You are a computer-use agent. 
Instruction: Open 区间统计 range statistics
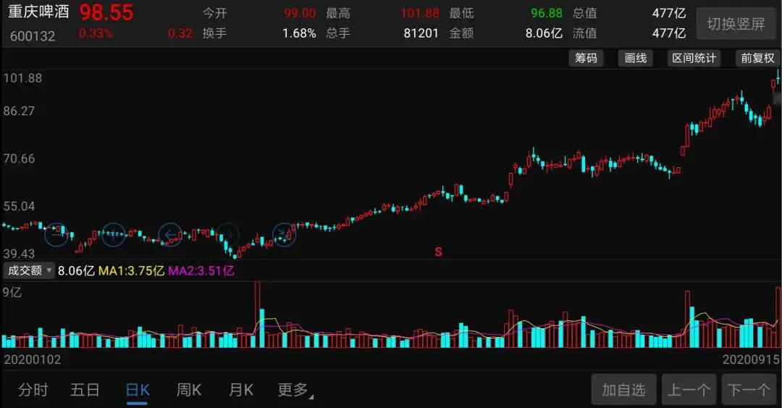click(x=694, y=59)
